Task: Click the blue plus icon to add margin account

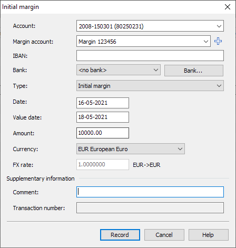Action: [x=218, y=41]
